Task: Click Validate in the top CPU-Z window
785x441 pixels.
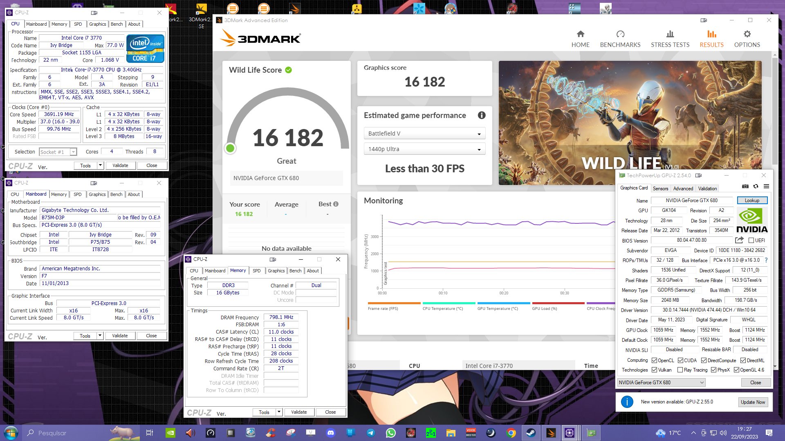Action: tap(120, 165)
